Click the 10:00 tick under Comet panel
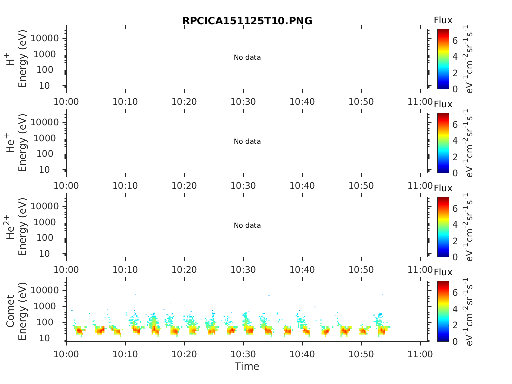 [66, 354]
